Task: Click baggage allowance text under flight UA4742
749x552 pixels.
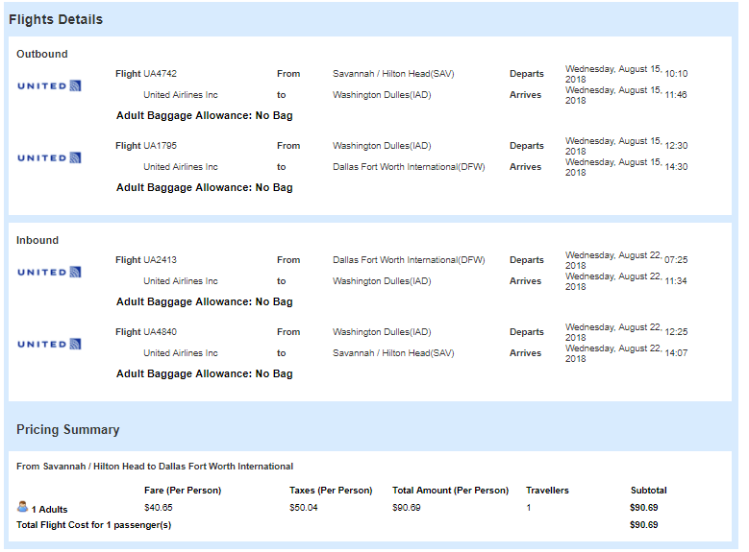Action: pos(205,116)
